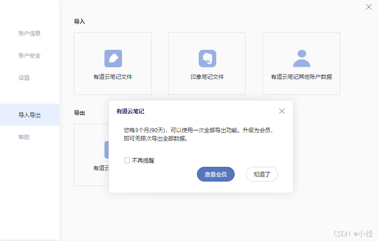378x241 pixels.
Task: Click the 导入 section heading
Action: coord(79,21)
